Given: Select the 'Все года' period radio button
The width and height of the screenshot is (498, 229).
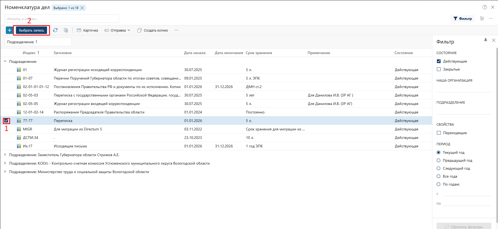Looking at the screenshot, I should click(x=438, y=176).
